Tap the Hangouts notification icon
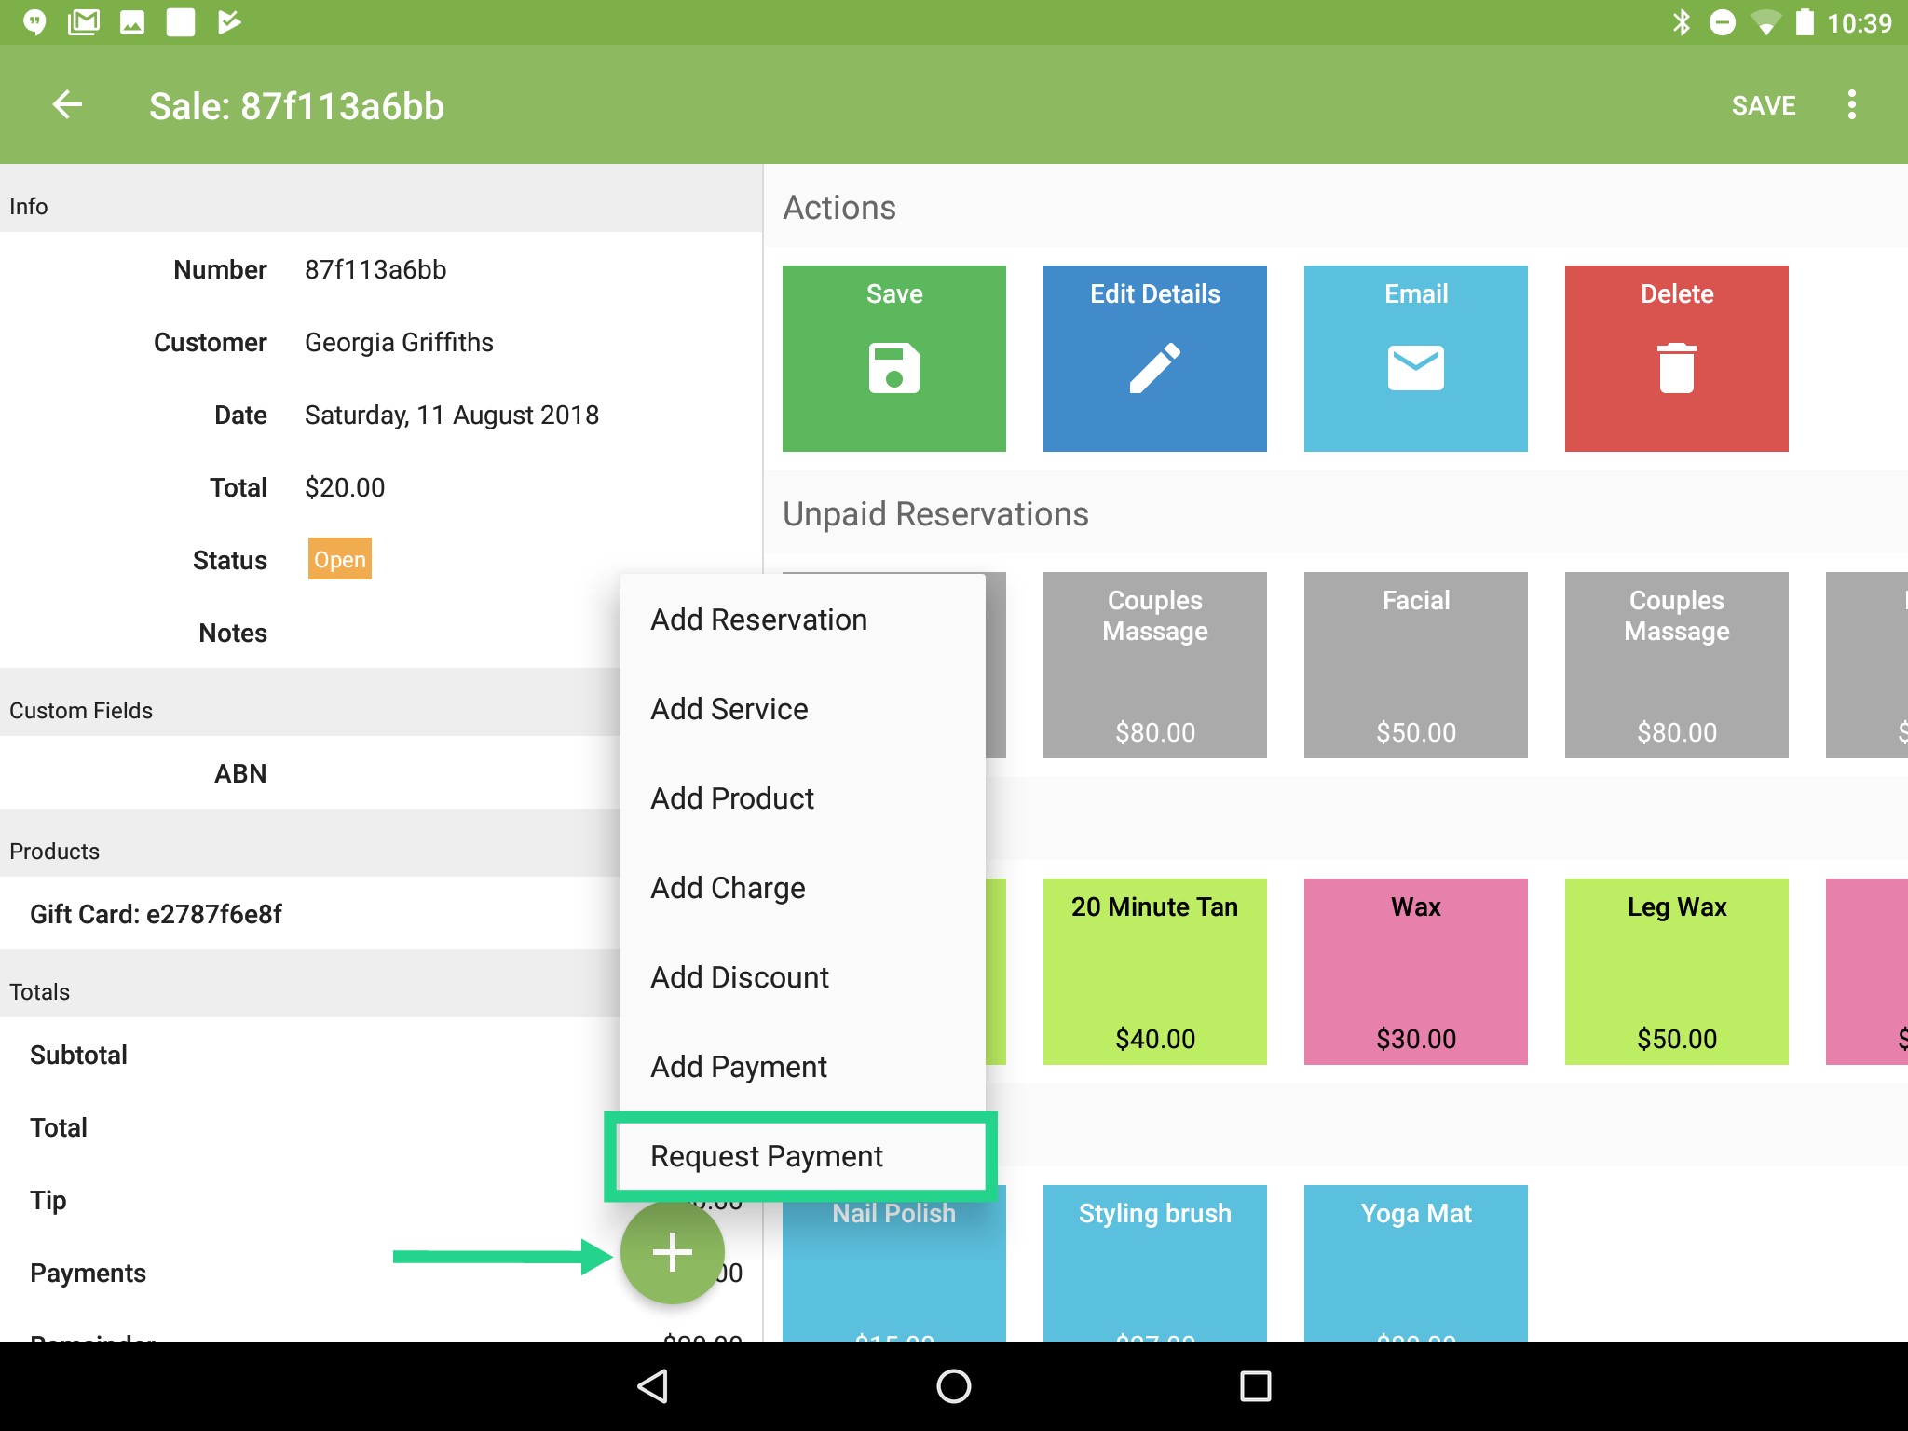 point(34,22)
